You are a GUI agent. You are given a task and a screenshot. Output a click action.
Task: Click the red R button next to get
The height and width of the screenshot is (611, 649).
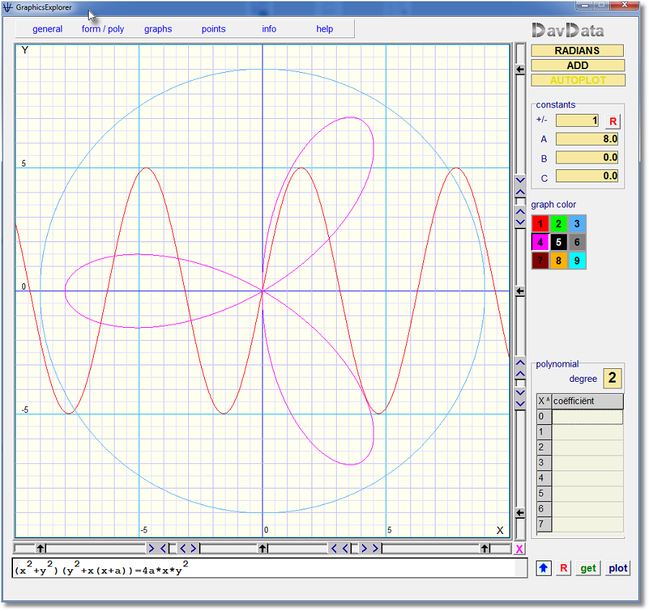(x=563, y=568)
